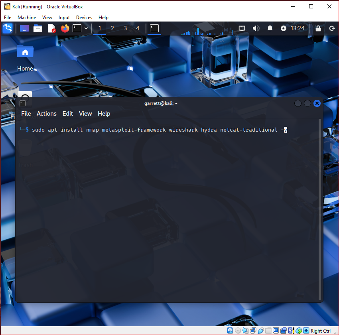Maximize the garrett@kali terminal window
This screenshot has height=335, width=339.
(x=307, y=103)
